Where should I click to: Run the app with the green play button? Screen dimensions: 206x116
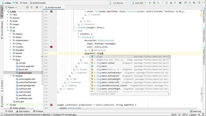[150, 3]
